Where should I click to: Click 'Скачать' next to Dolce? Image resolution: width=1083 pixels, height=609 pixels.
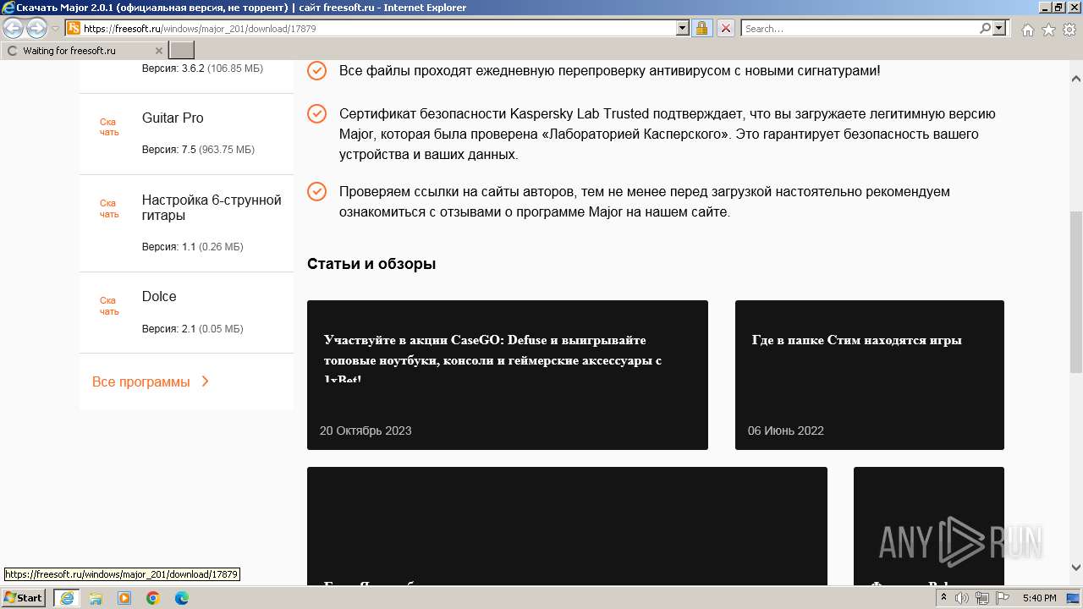[x=109, y=306]
